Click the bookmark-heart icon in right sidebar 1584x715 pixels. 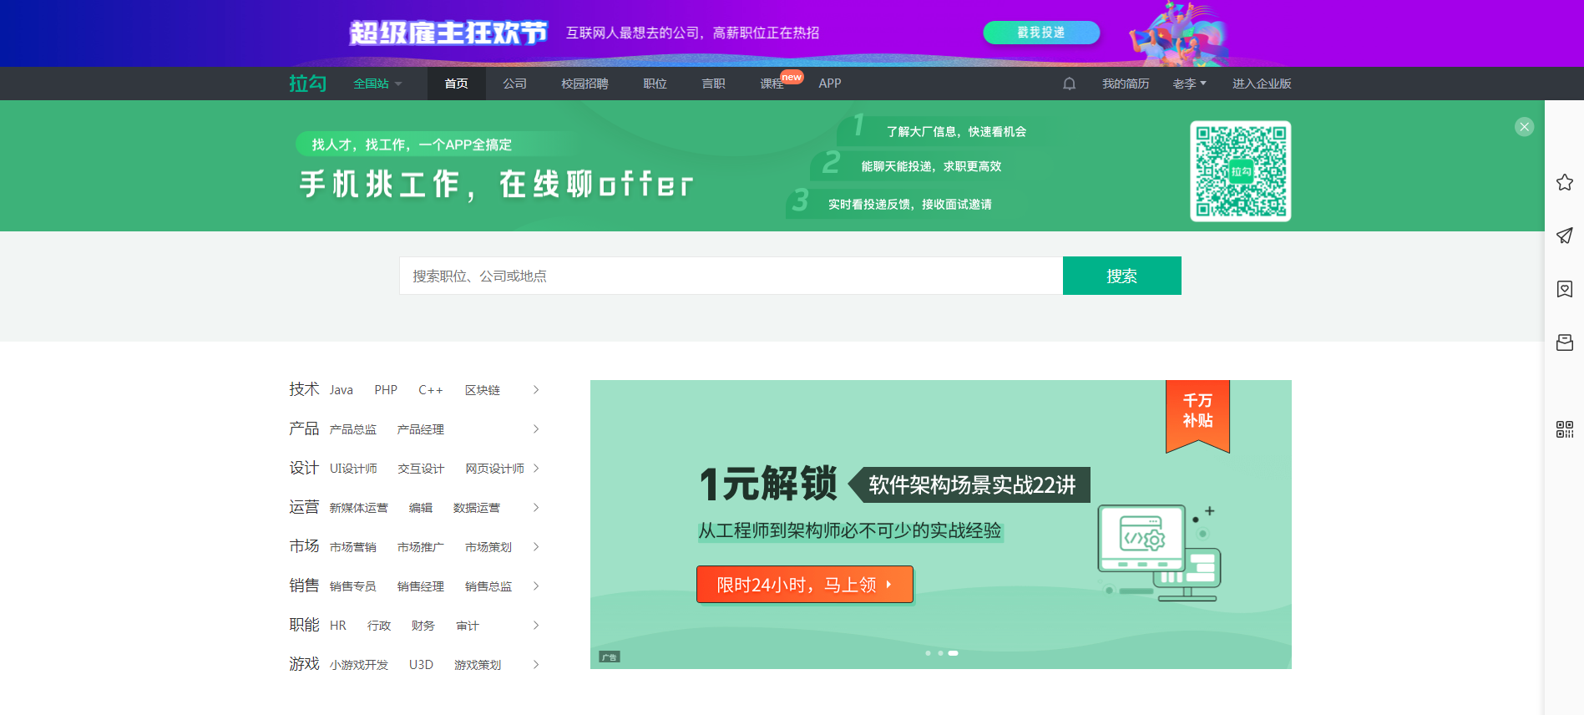(x=1565, y=289)
